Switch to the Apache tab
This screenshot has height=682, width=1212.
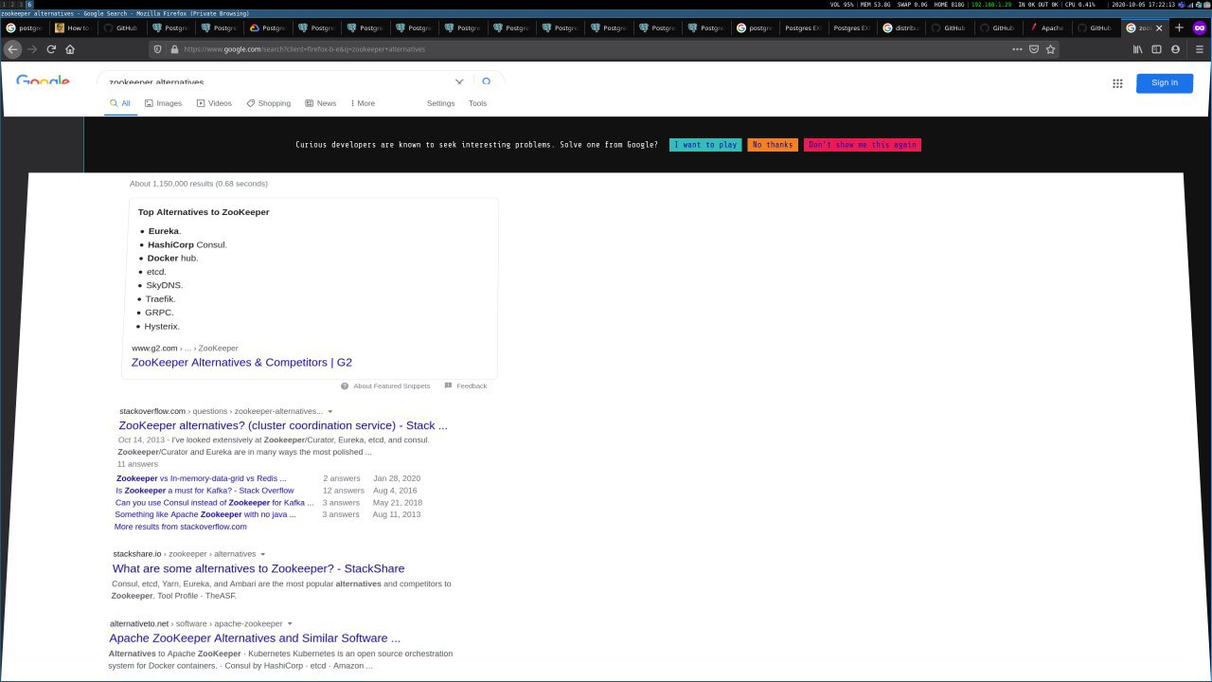pos(1046,28)
